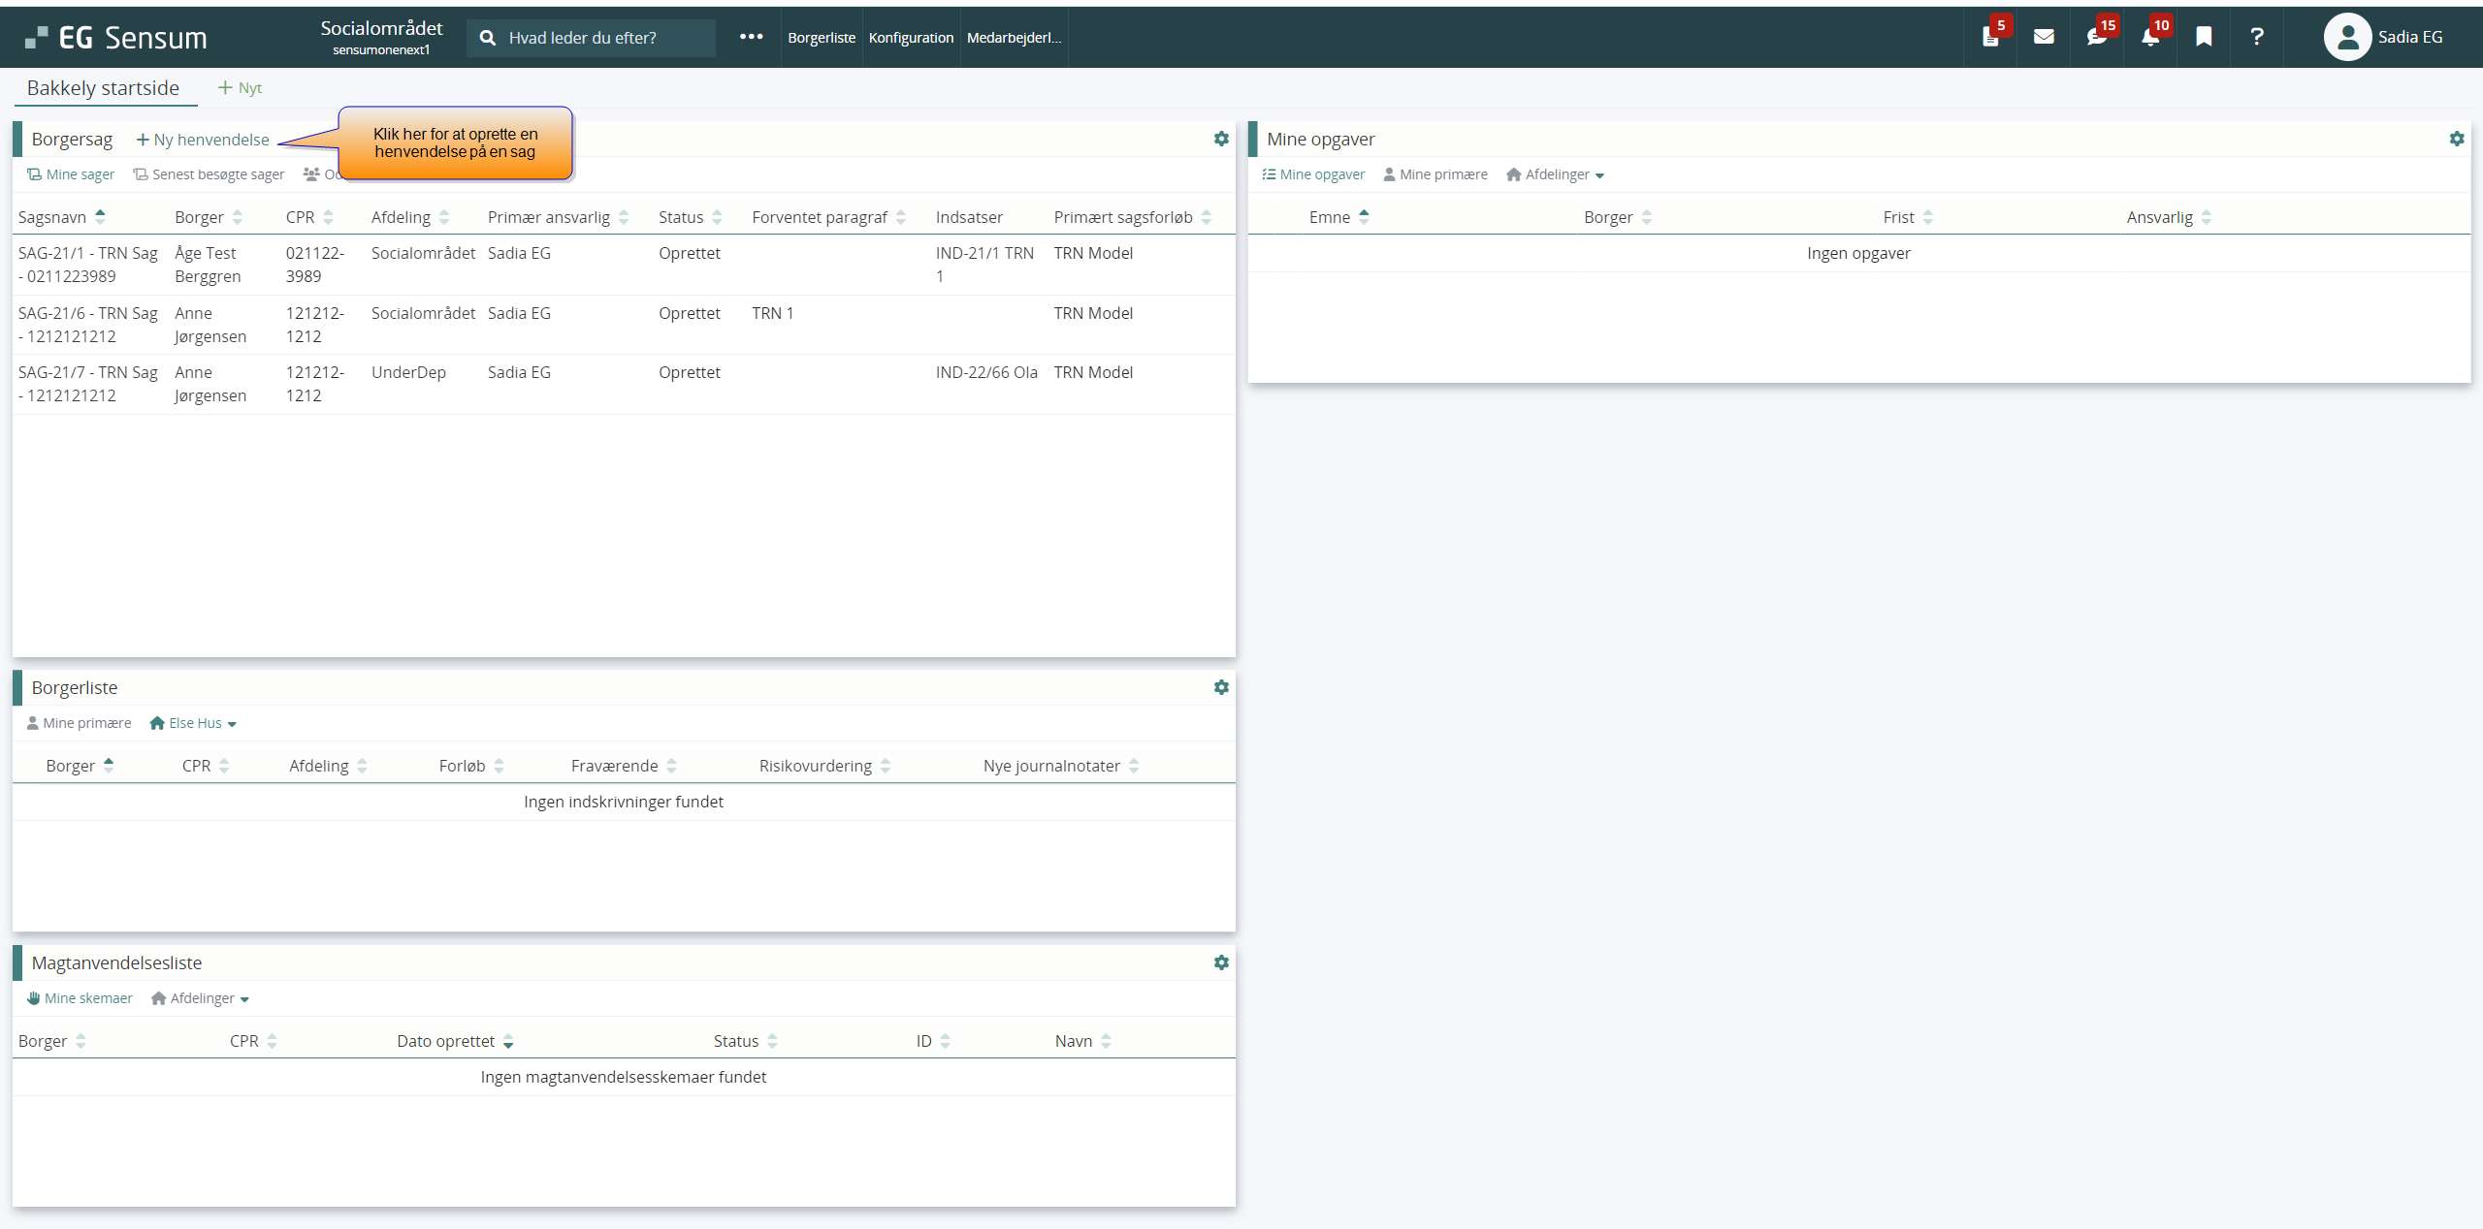Click citizen Åge Test Berggren
Viewport: 2483px width, 1229px height.
point(208,265)
